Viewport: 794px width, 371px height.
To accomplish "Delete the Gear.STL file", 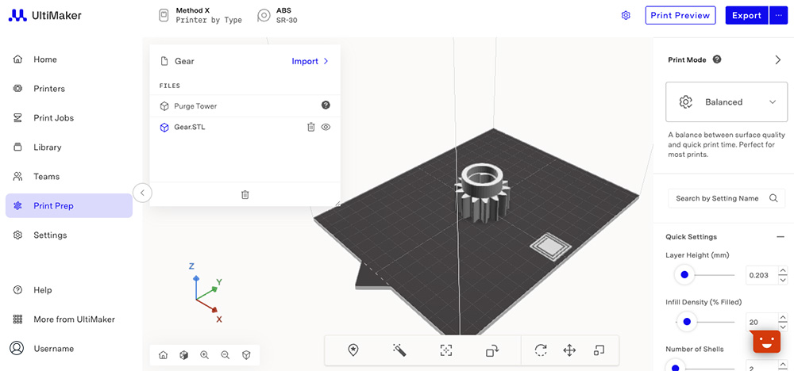I will pos(311,128).
